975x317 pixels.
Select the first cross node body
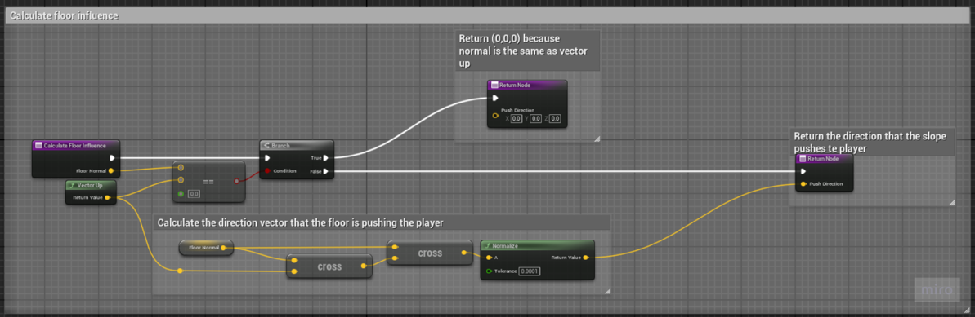pyautogui.click(x=329, y=266)
